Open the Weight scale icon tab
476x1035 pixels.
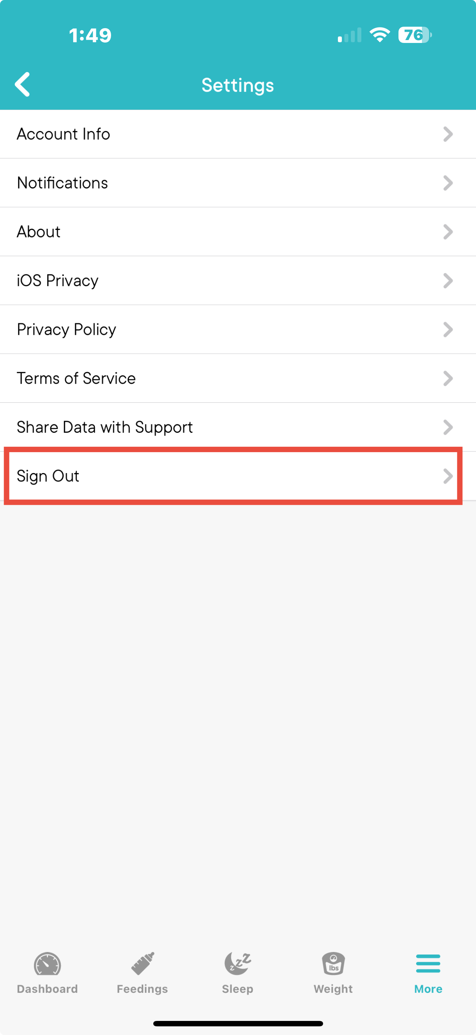pos(333,964)
